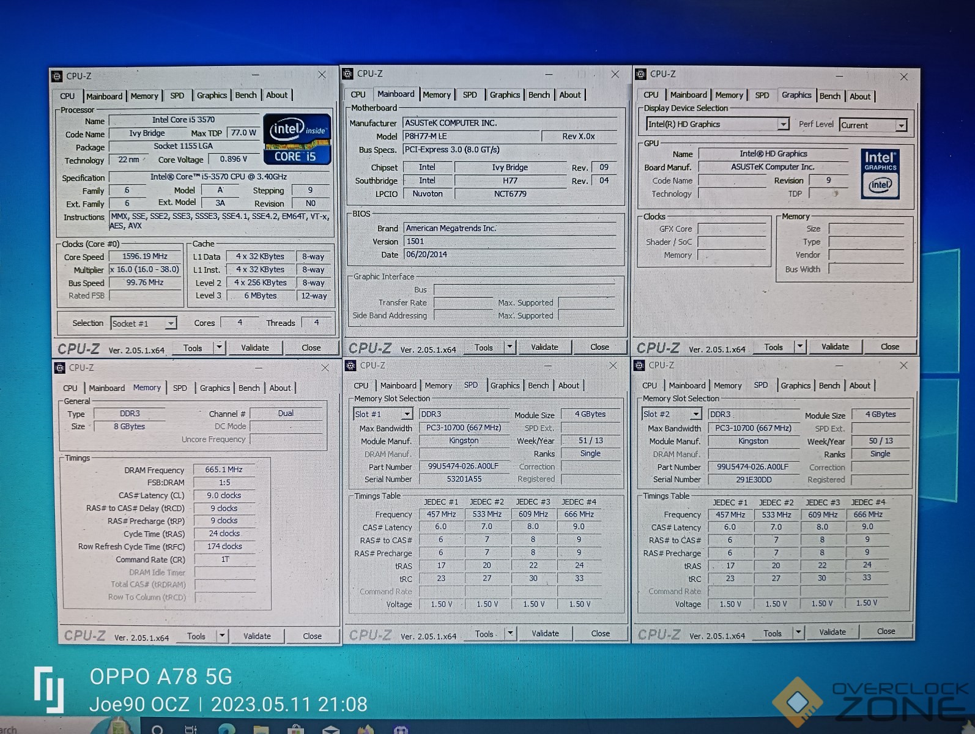Viewport: 975px width, 734px height.
Task: Expand Tools dropdown arrow in Mainboard window
Action: point(510,347)
